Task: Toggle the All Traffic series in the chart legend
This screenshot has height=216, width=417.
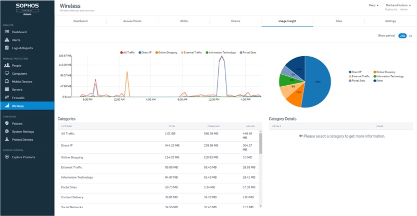Action: 128,52
